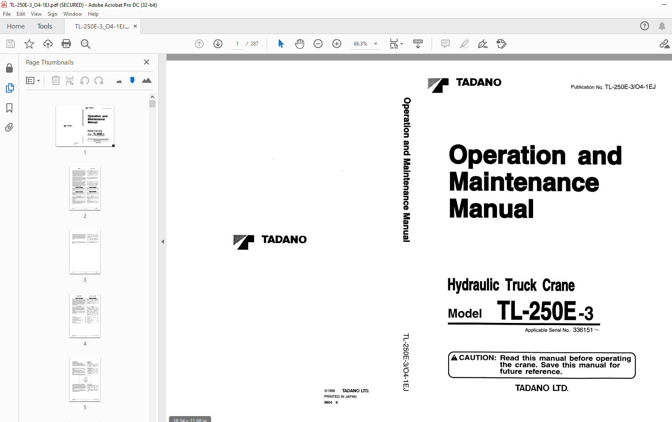Click the thumbnail size slider handle

coord(133,80)
